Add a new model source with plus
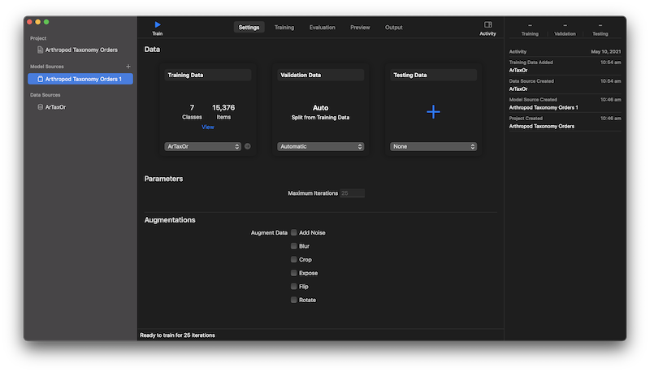Viewport: 650px width, 372px height. [x=128, y=67]
